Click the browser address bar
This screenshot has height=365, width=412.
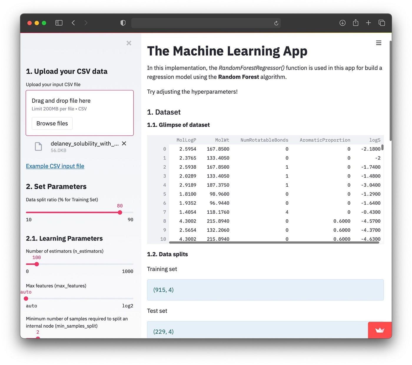[x=206, y=23]
